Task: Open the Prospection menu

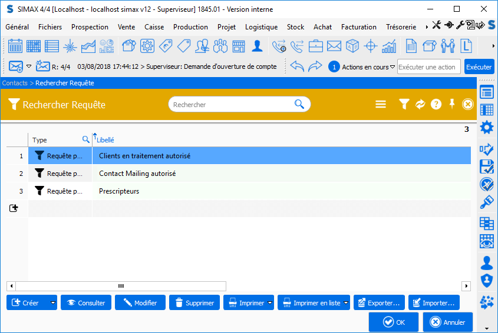Action: click(90, 27)
